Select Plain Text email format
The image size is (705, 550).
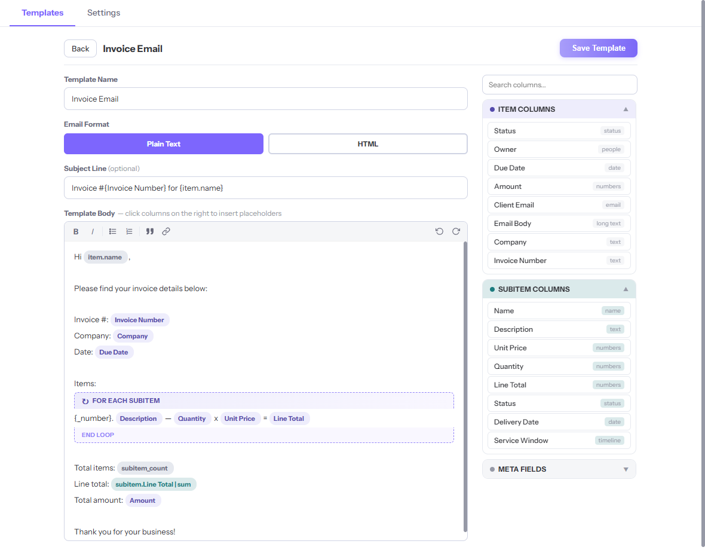[164, 144]
